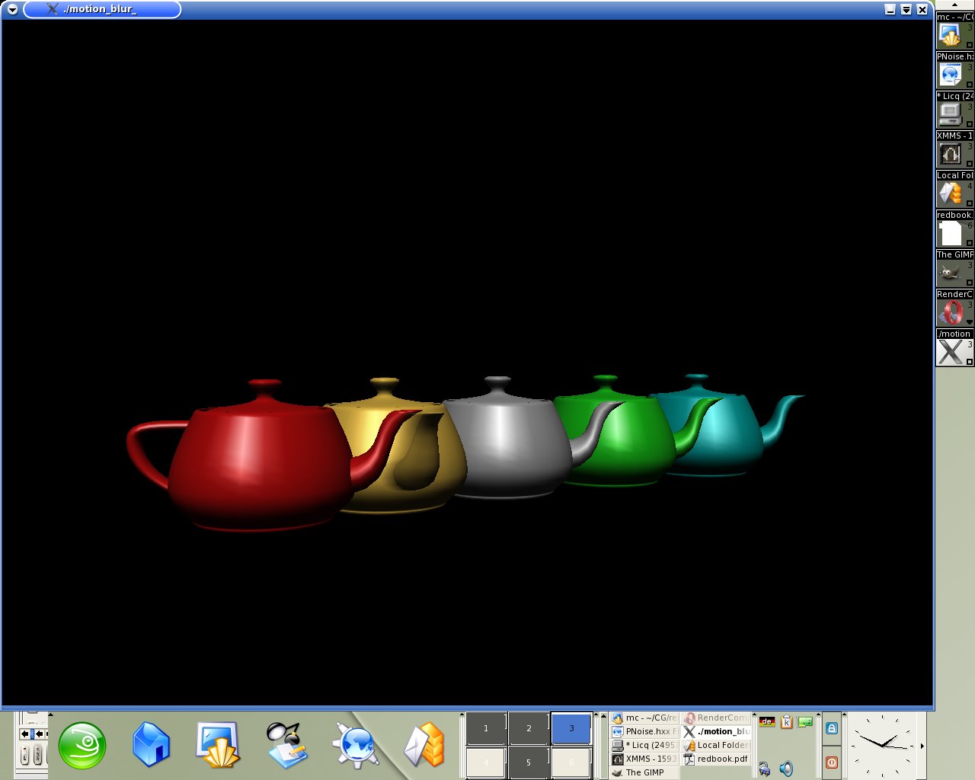
Task: Select the Licq dock entry
Action: [x=954, y=110]
